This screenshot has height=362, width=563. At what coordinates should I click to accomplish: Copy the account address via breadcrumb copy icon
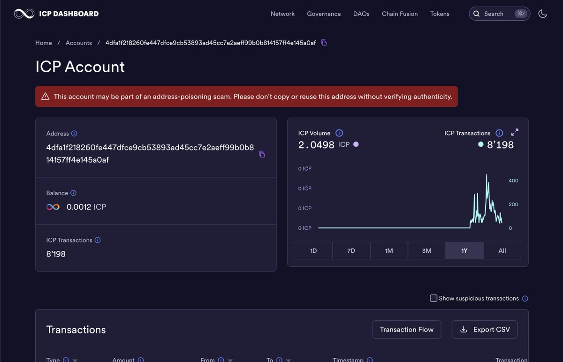click(324, 42)
